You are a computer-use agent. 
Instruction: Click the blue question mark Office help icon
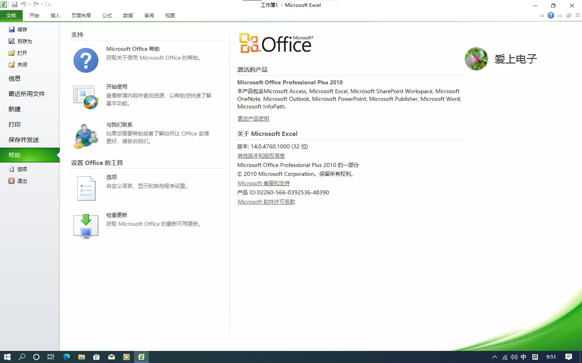point(86,60)
